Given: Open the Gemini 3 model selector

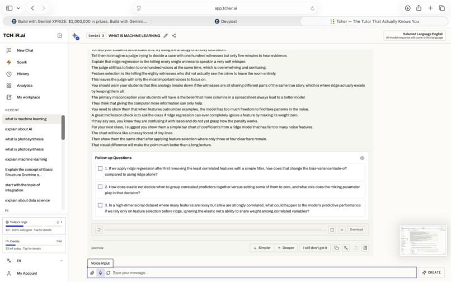Looking at the screenshot, I should (96, 36).
